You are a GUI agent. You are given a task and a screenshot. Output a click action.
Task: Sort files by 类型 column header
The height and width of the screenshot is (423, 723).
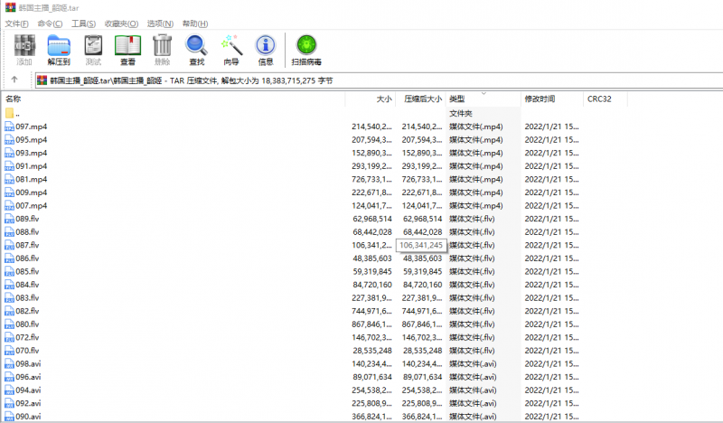(457, 99)
